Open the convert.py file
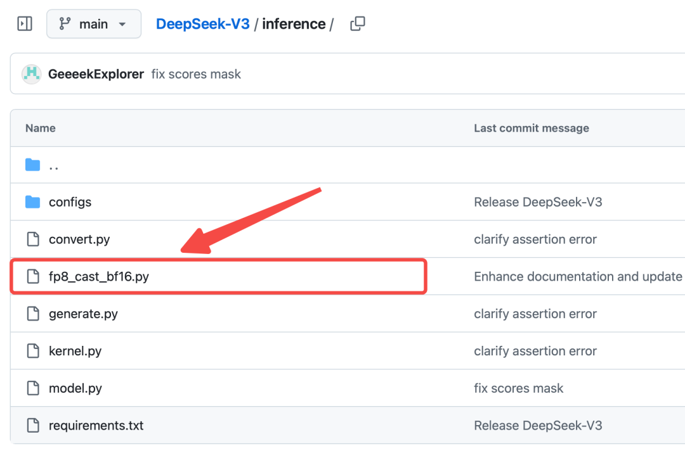 point(79,239)
